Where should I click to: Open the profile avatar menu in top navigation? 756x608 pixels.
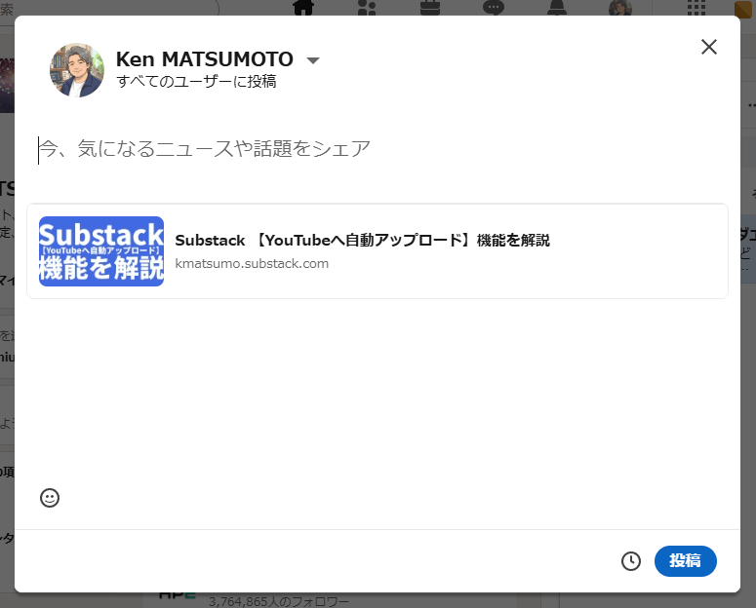click(x=620, y=7)
